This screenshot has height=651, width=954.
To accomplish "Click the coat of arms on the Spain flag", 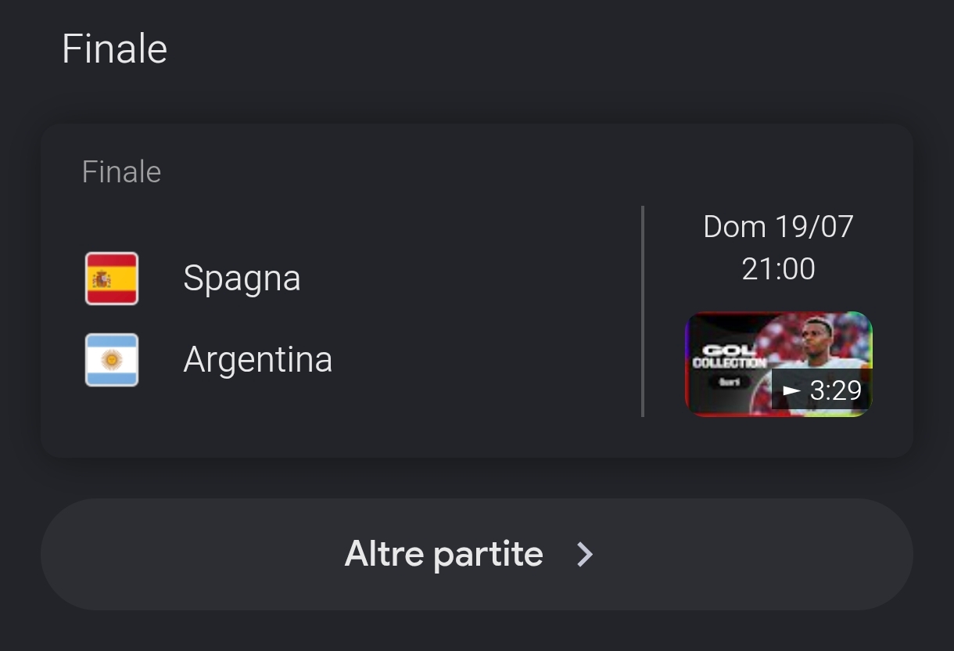I will click(x=101, y=279).
